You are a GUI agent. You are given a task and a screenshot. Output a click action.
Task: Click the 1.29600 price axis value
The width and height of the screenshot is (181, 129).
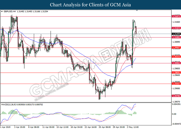(x=176, y=75)
